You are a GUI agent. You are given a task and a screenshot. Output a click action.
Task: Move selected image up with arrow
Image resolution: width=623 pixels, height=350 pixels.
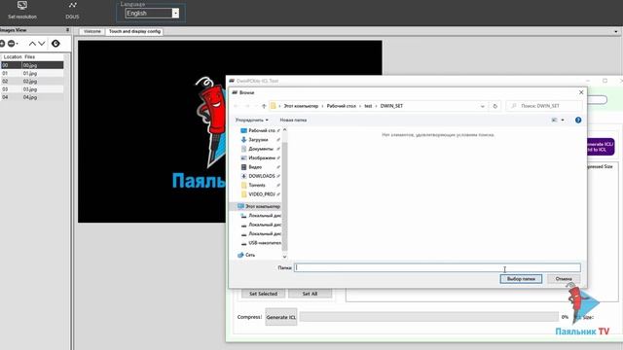(32, 43)
